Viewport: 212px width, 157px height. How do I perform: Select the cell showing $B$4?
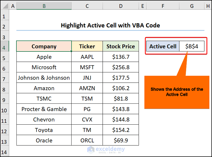point(192,46)
